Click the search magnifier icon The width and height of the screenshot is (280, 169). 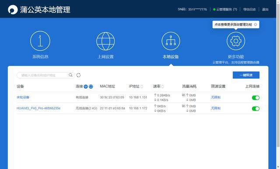[70, 75]
